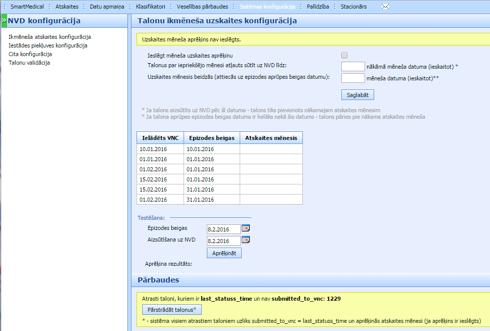Open the Talonu validācija sidebar link

point(29,63)
